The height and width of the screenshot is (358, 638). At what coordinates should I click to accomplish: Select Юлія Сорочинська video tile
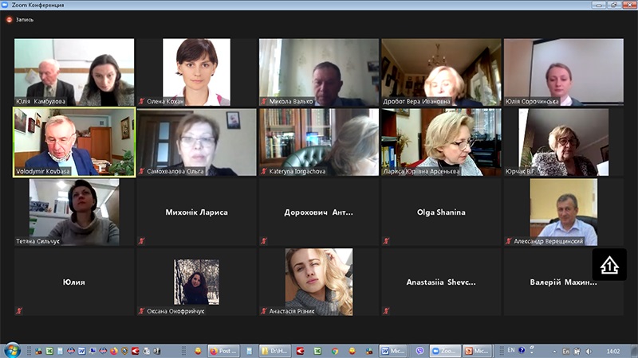[564, 72]
